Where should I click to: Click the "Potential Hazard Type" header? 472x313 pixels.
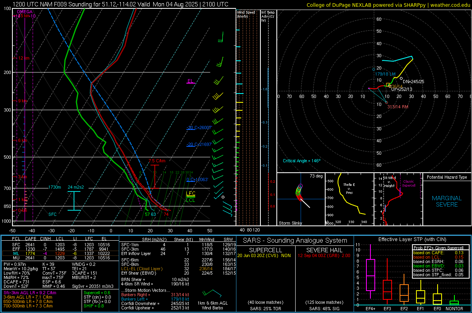click(x=447, y=177)
